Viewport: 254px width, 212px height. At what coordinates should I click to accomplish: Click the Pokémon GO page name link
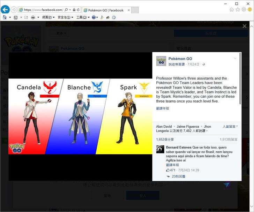pos(180,59)
